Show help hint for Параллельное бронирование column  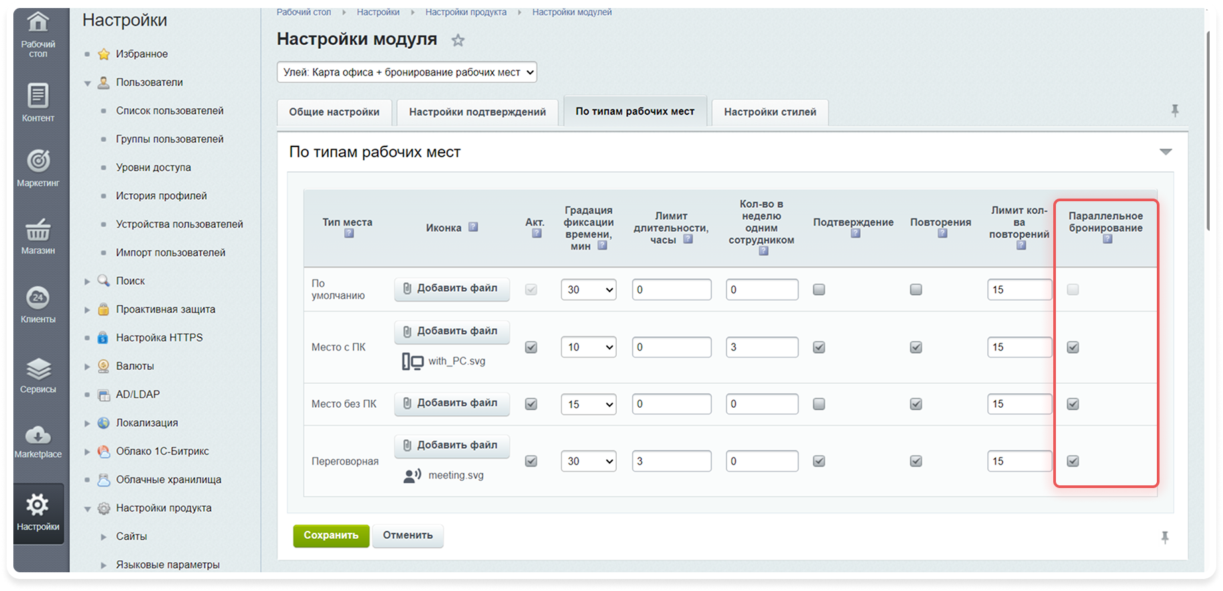(x=1107, y=239)
